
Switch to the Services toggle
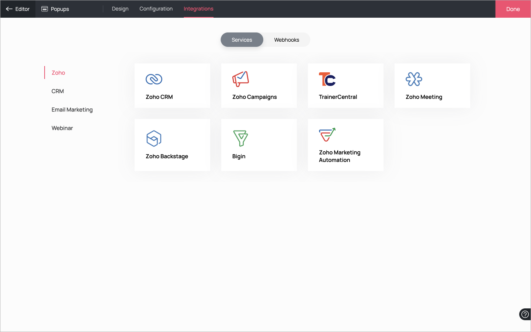(x=242, y=40)
